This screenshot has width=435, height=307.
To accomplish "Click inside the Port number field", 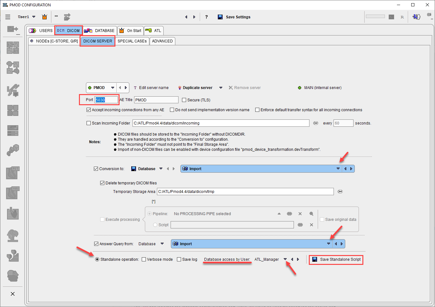I will (x=106, y=100).
